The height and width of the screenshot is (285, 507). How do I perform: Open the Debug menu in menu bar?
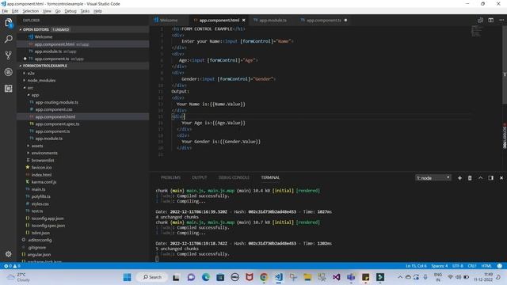[x=71, y=11]
